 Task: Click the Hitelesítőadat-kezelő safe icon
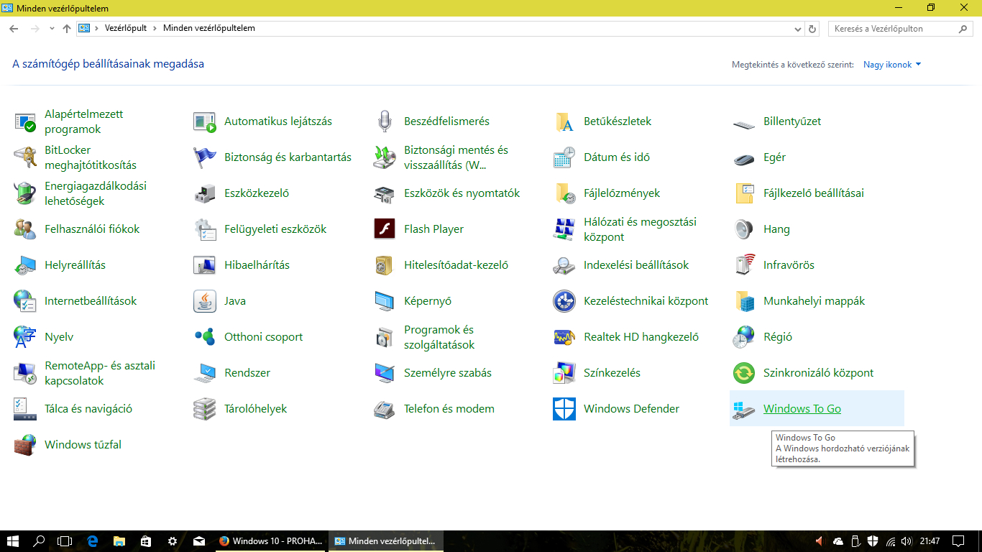pos(385,265)
